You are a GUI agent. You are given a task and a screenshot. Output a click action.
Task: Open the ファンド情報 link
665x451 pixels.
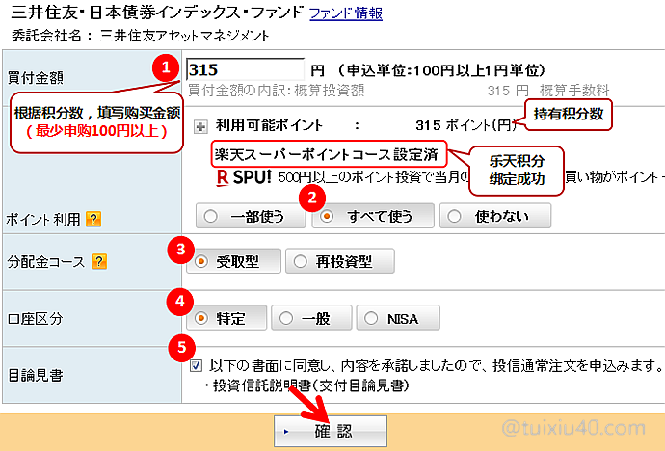(x=346, y=13)
